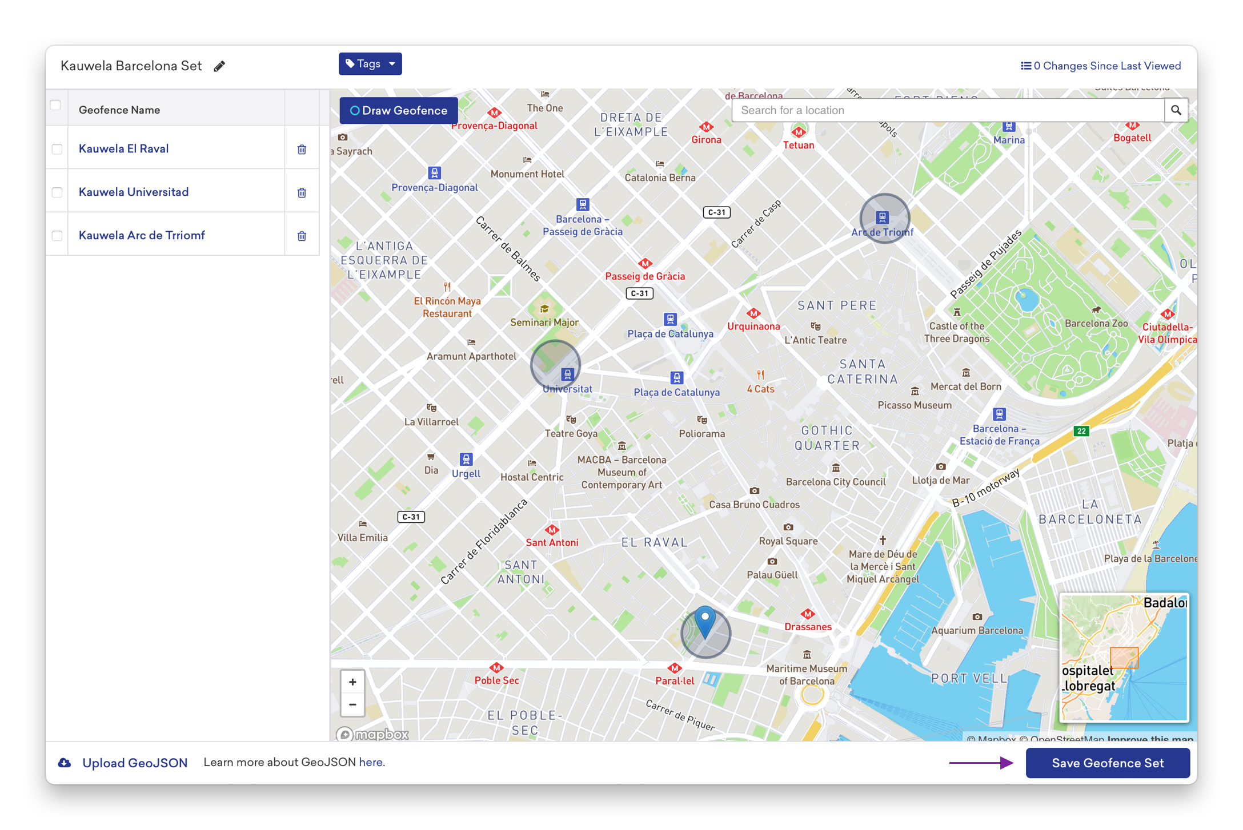Click the Urquinaona metro icon
This screenshot has width=1243, height=830.
753,313
